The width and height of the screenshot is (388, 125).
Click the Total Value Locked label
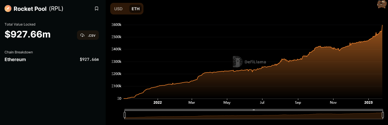coord(20,24)
